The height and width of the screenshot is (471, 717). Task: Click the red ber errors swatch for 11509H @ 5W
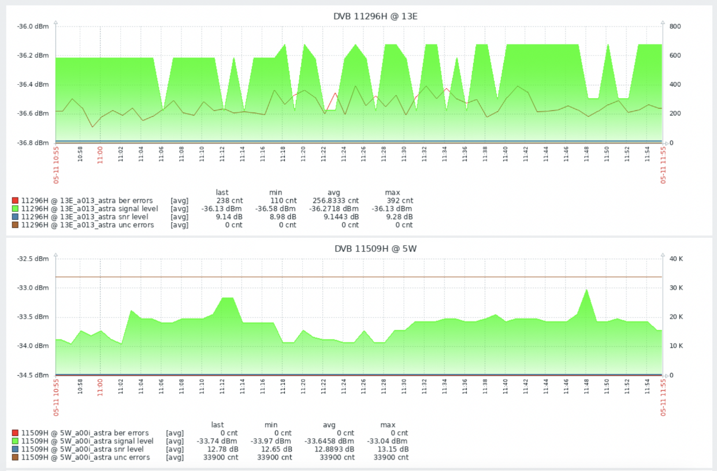15,433
